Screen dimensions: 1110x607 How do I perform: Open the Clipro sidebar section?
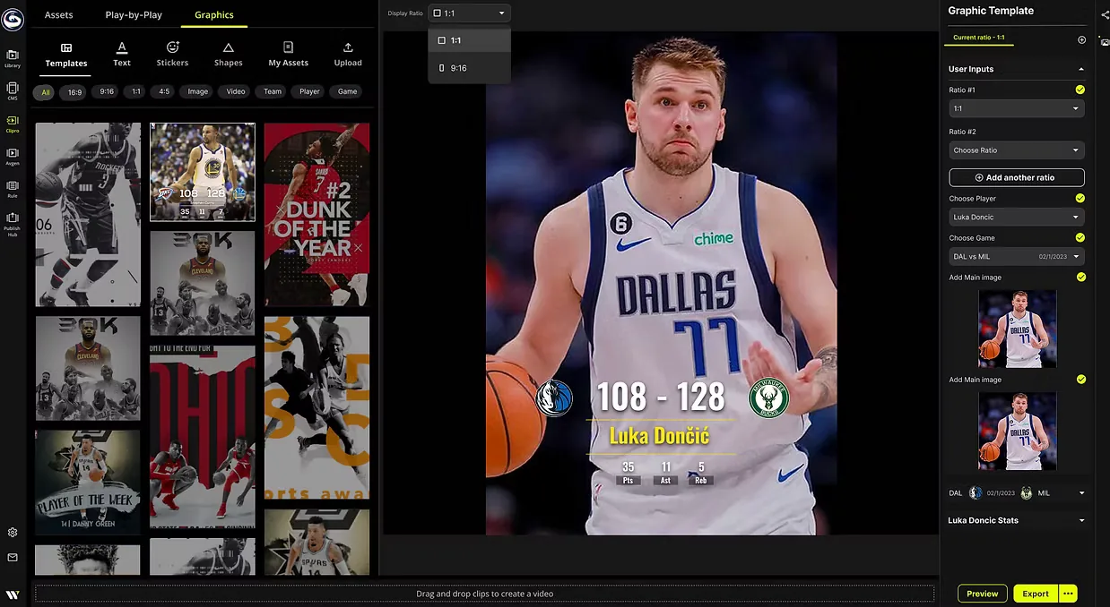pyautogui.click(x=13, y=124)
